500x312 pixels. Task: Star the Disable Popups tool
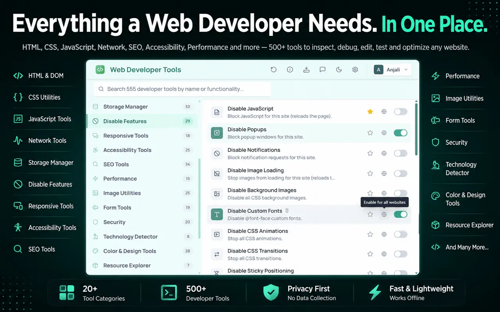click(370, 133)
